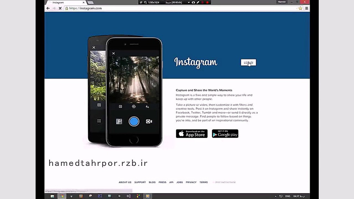
Task: Click the forest photo on front phone
Action: [x=134, y=80]
